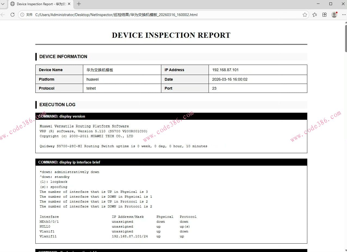This screenshot has width=347, height=252.
Task: Click the Platform label cell
Action: [x=59, y=79]
